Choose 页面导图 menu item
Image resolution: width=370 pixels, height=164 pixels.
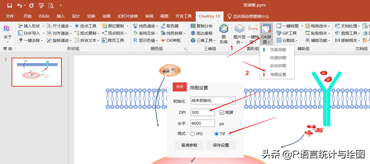[x=277, y=50]
